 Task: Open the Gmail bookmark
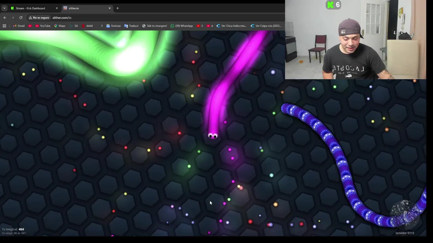pyautogui.click(x=19, y=26)
